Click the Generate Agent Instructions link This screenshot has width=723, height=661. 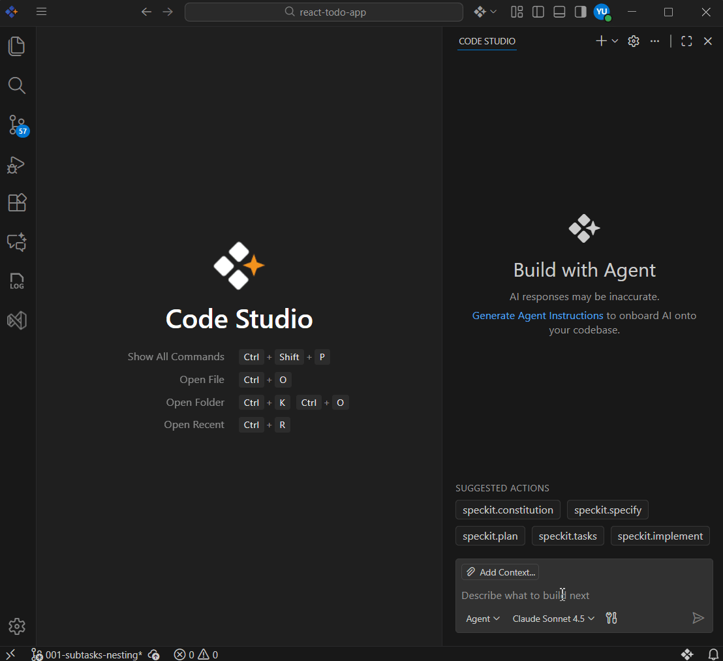pos(538,316)
